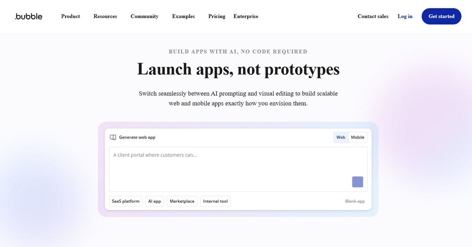
Task: Click the Log in link
Action: coord(405,17)
